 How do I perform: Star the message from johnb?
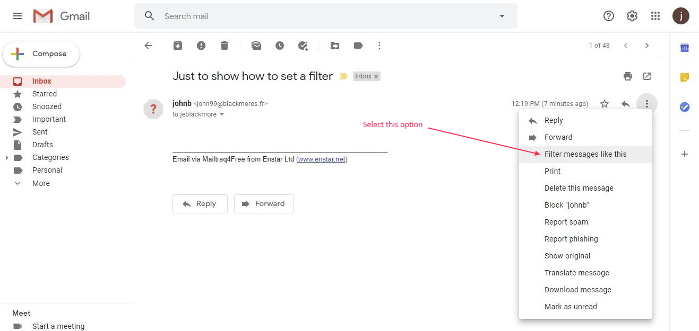tap(605, 104)
